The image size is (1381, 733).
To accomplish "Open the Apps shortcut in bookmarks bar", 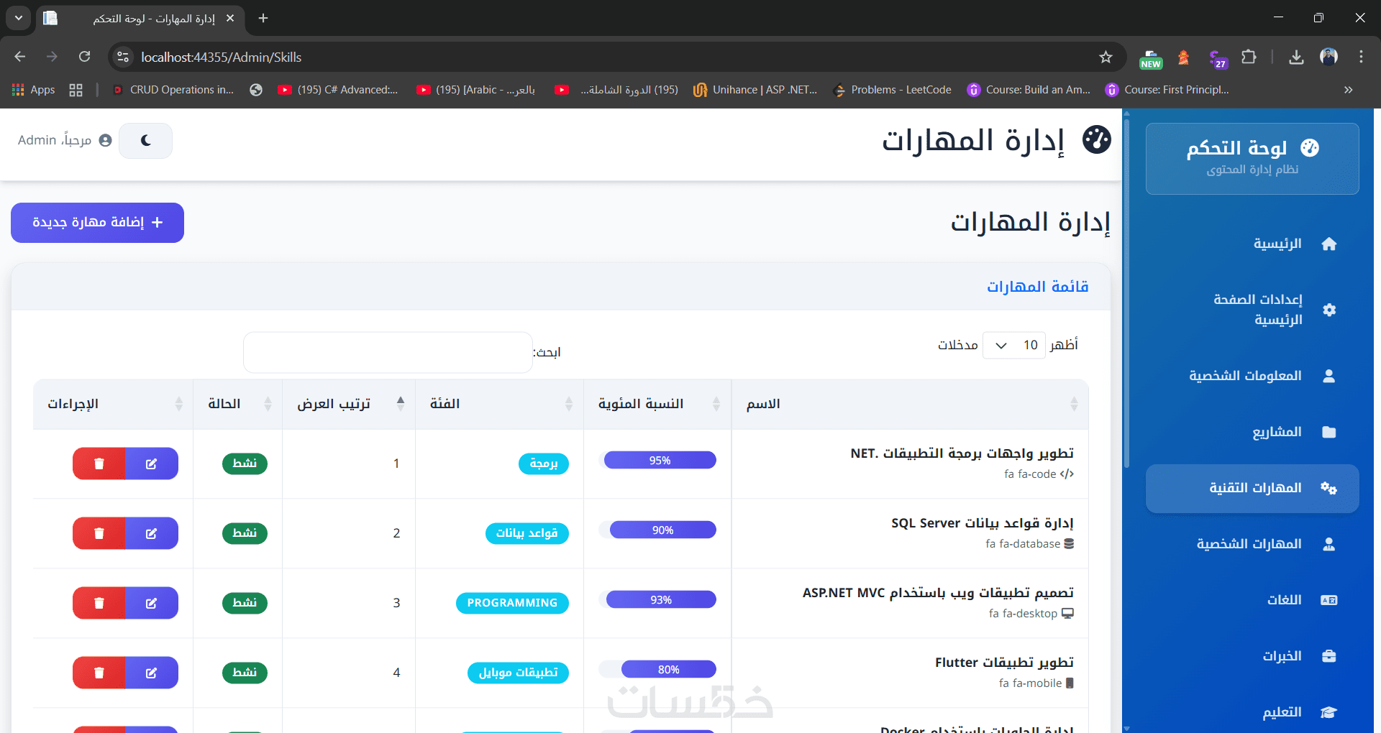I will click(x=34, y=90).
